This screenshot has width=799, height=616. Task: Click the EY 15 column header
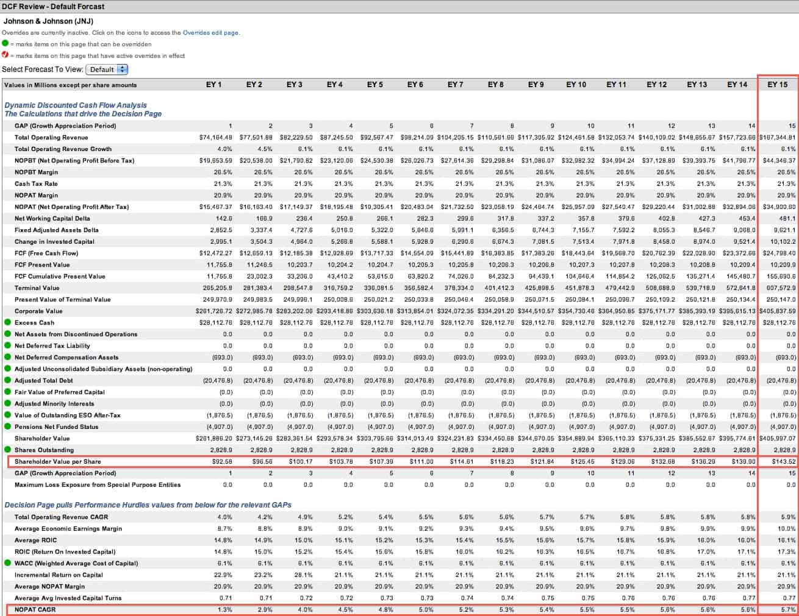(777, 85)
